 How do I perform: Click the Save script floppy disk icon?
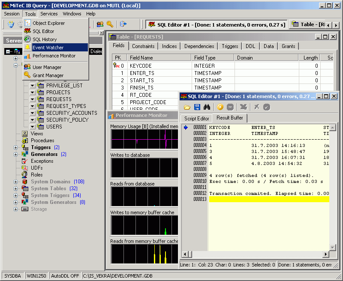click(197, 107)
